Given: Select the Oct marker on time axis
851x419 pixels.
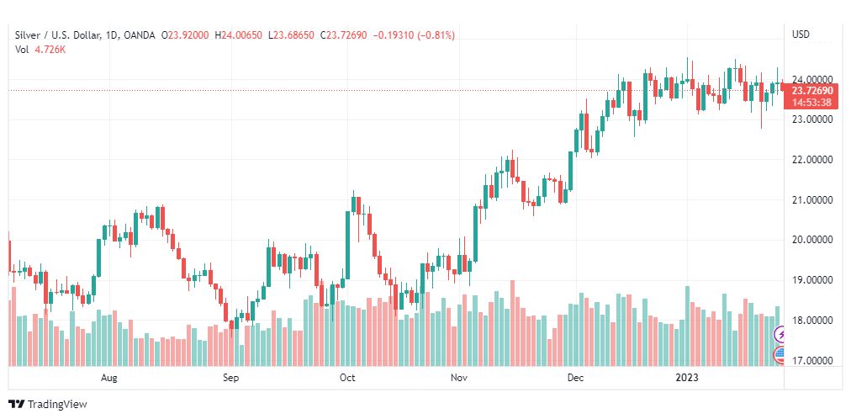Looking at the screenshot, I should tap(346, 378).
